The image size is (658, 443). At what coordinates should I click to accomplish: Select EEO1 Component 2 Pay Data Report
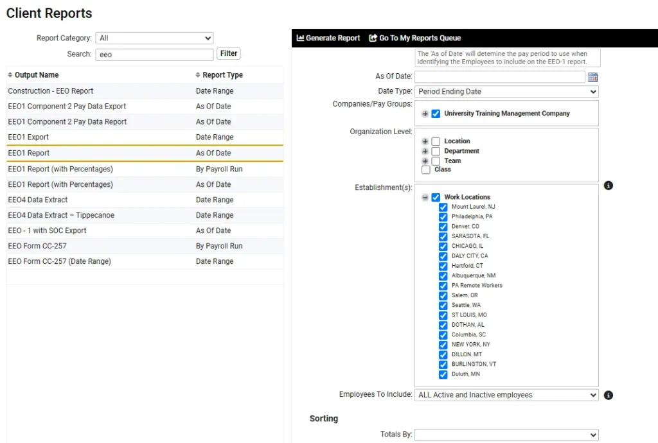[x=145, y=122]
